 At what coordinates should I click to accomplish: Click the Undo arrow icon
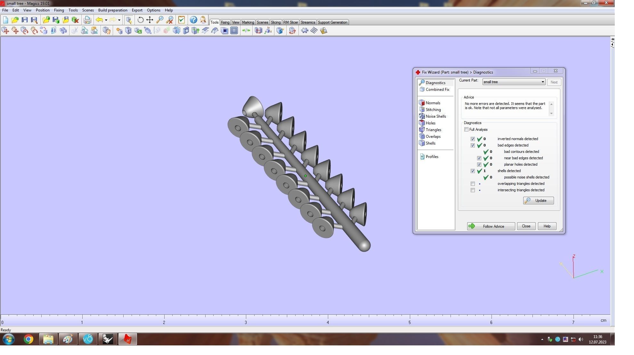99,20
